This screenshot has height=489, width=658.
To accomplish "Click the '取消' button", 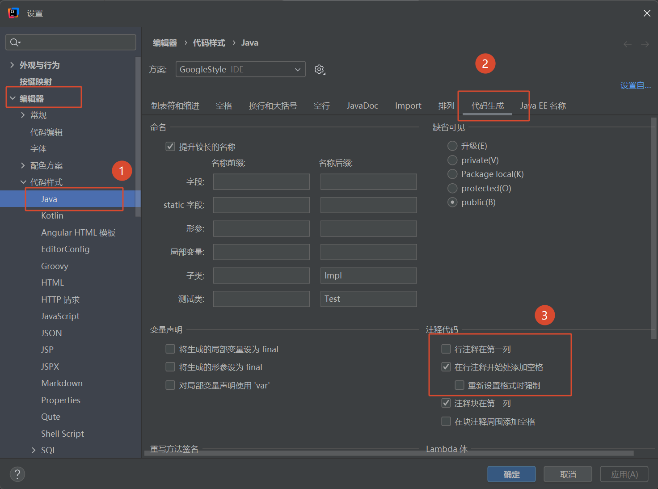I will coord(568,474).
